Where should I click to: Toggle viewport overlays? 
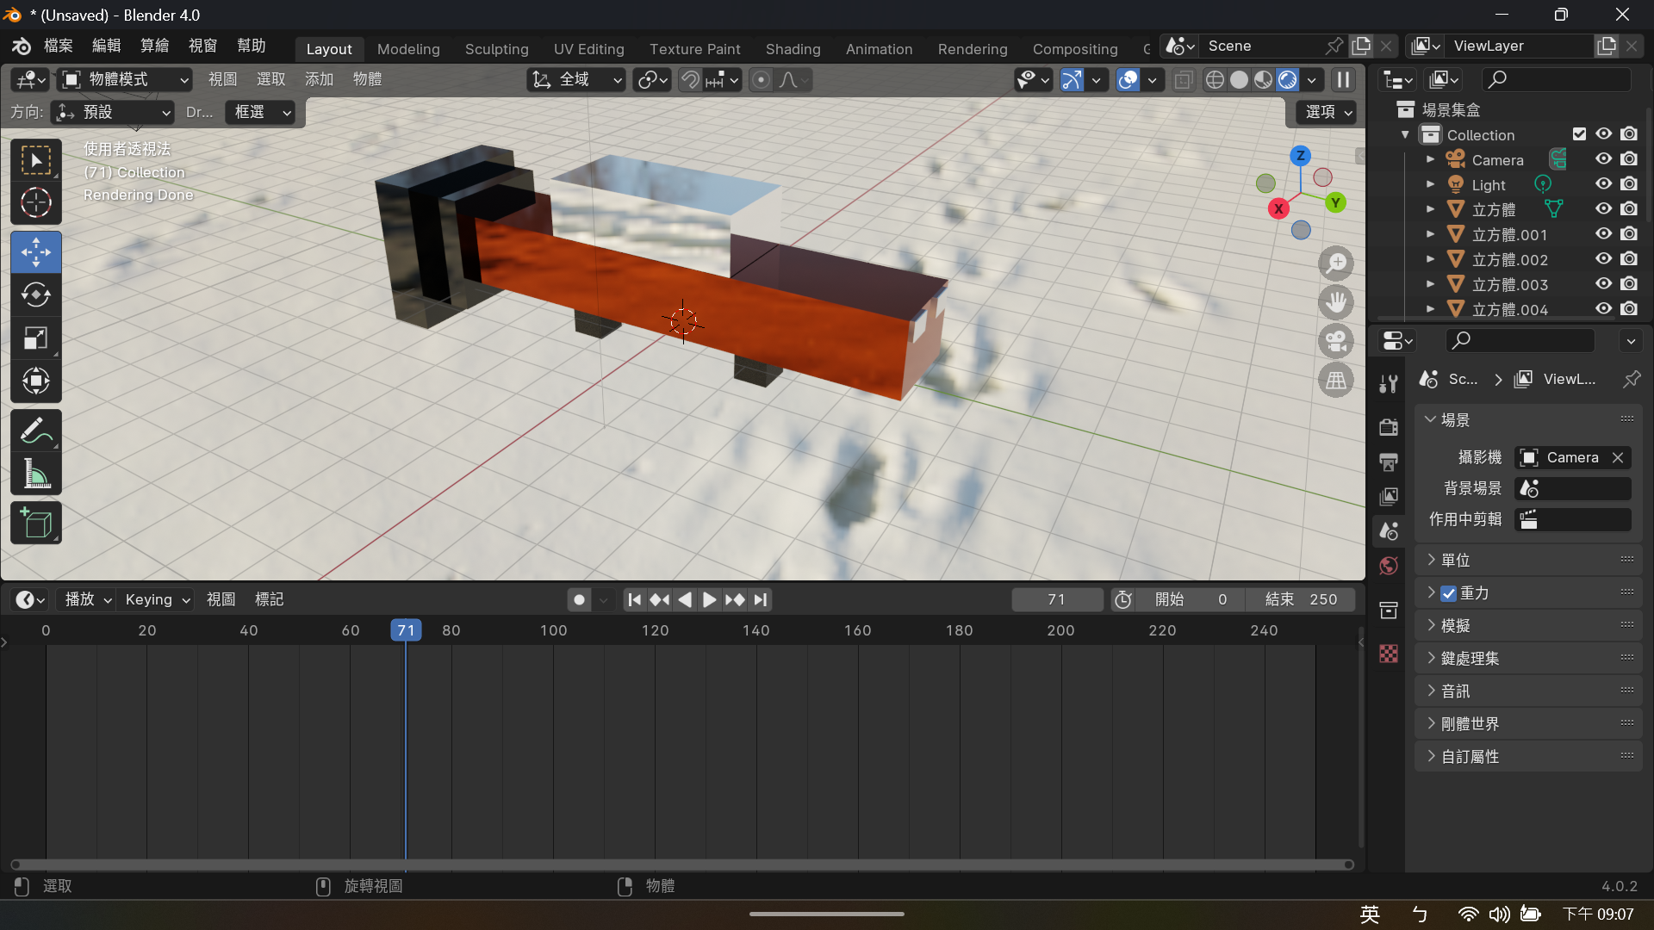[1128, 80]
